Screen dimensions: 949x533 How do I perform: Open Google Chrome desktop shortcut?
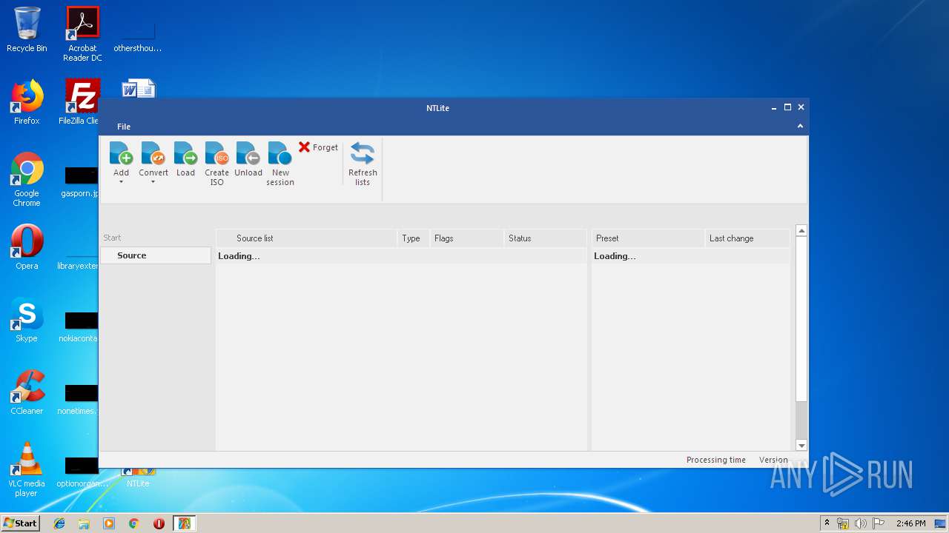tap(27, 180)
